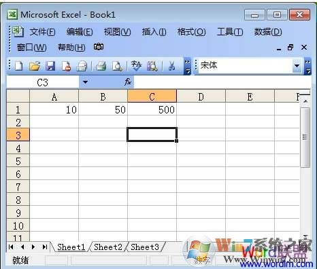Image resolution: width=317 pixels, height=269 pixels.
Task: Select column A header
Action: 54,96
